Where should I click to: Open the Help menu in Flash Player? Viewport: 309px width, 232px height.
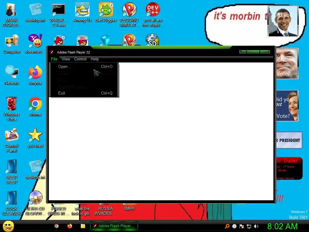(x=94, y=59)
